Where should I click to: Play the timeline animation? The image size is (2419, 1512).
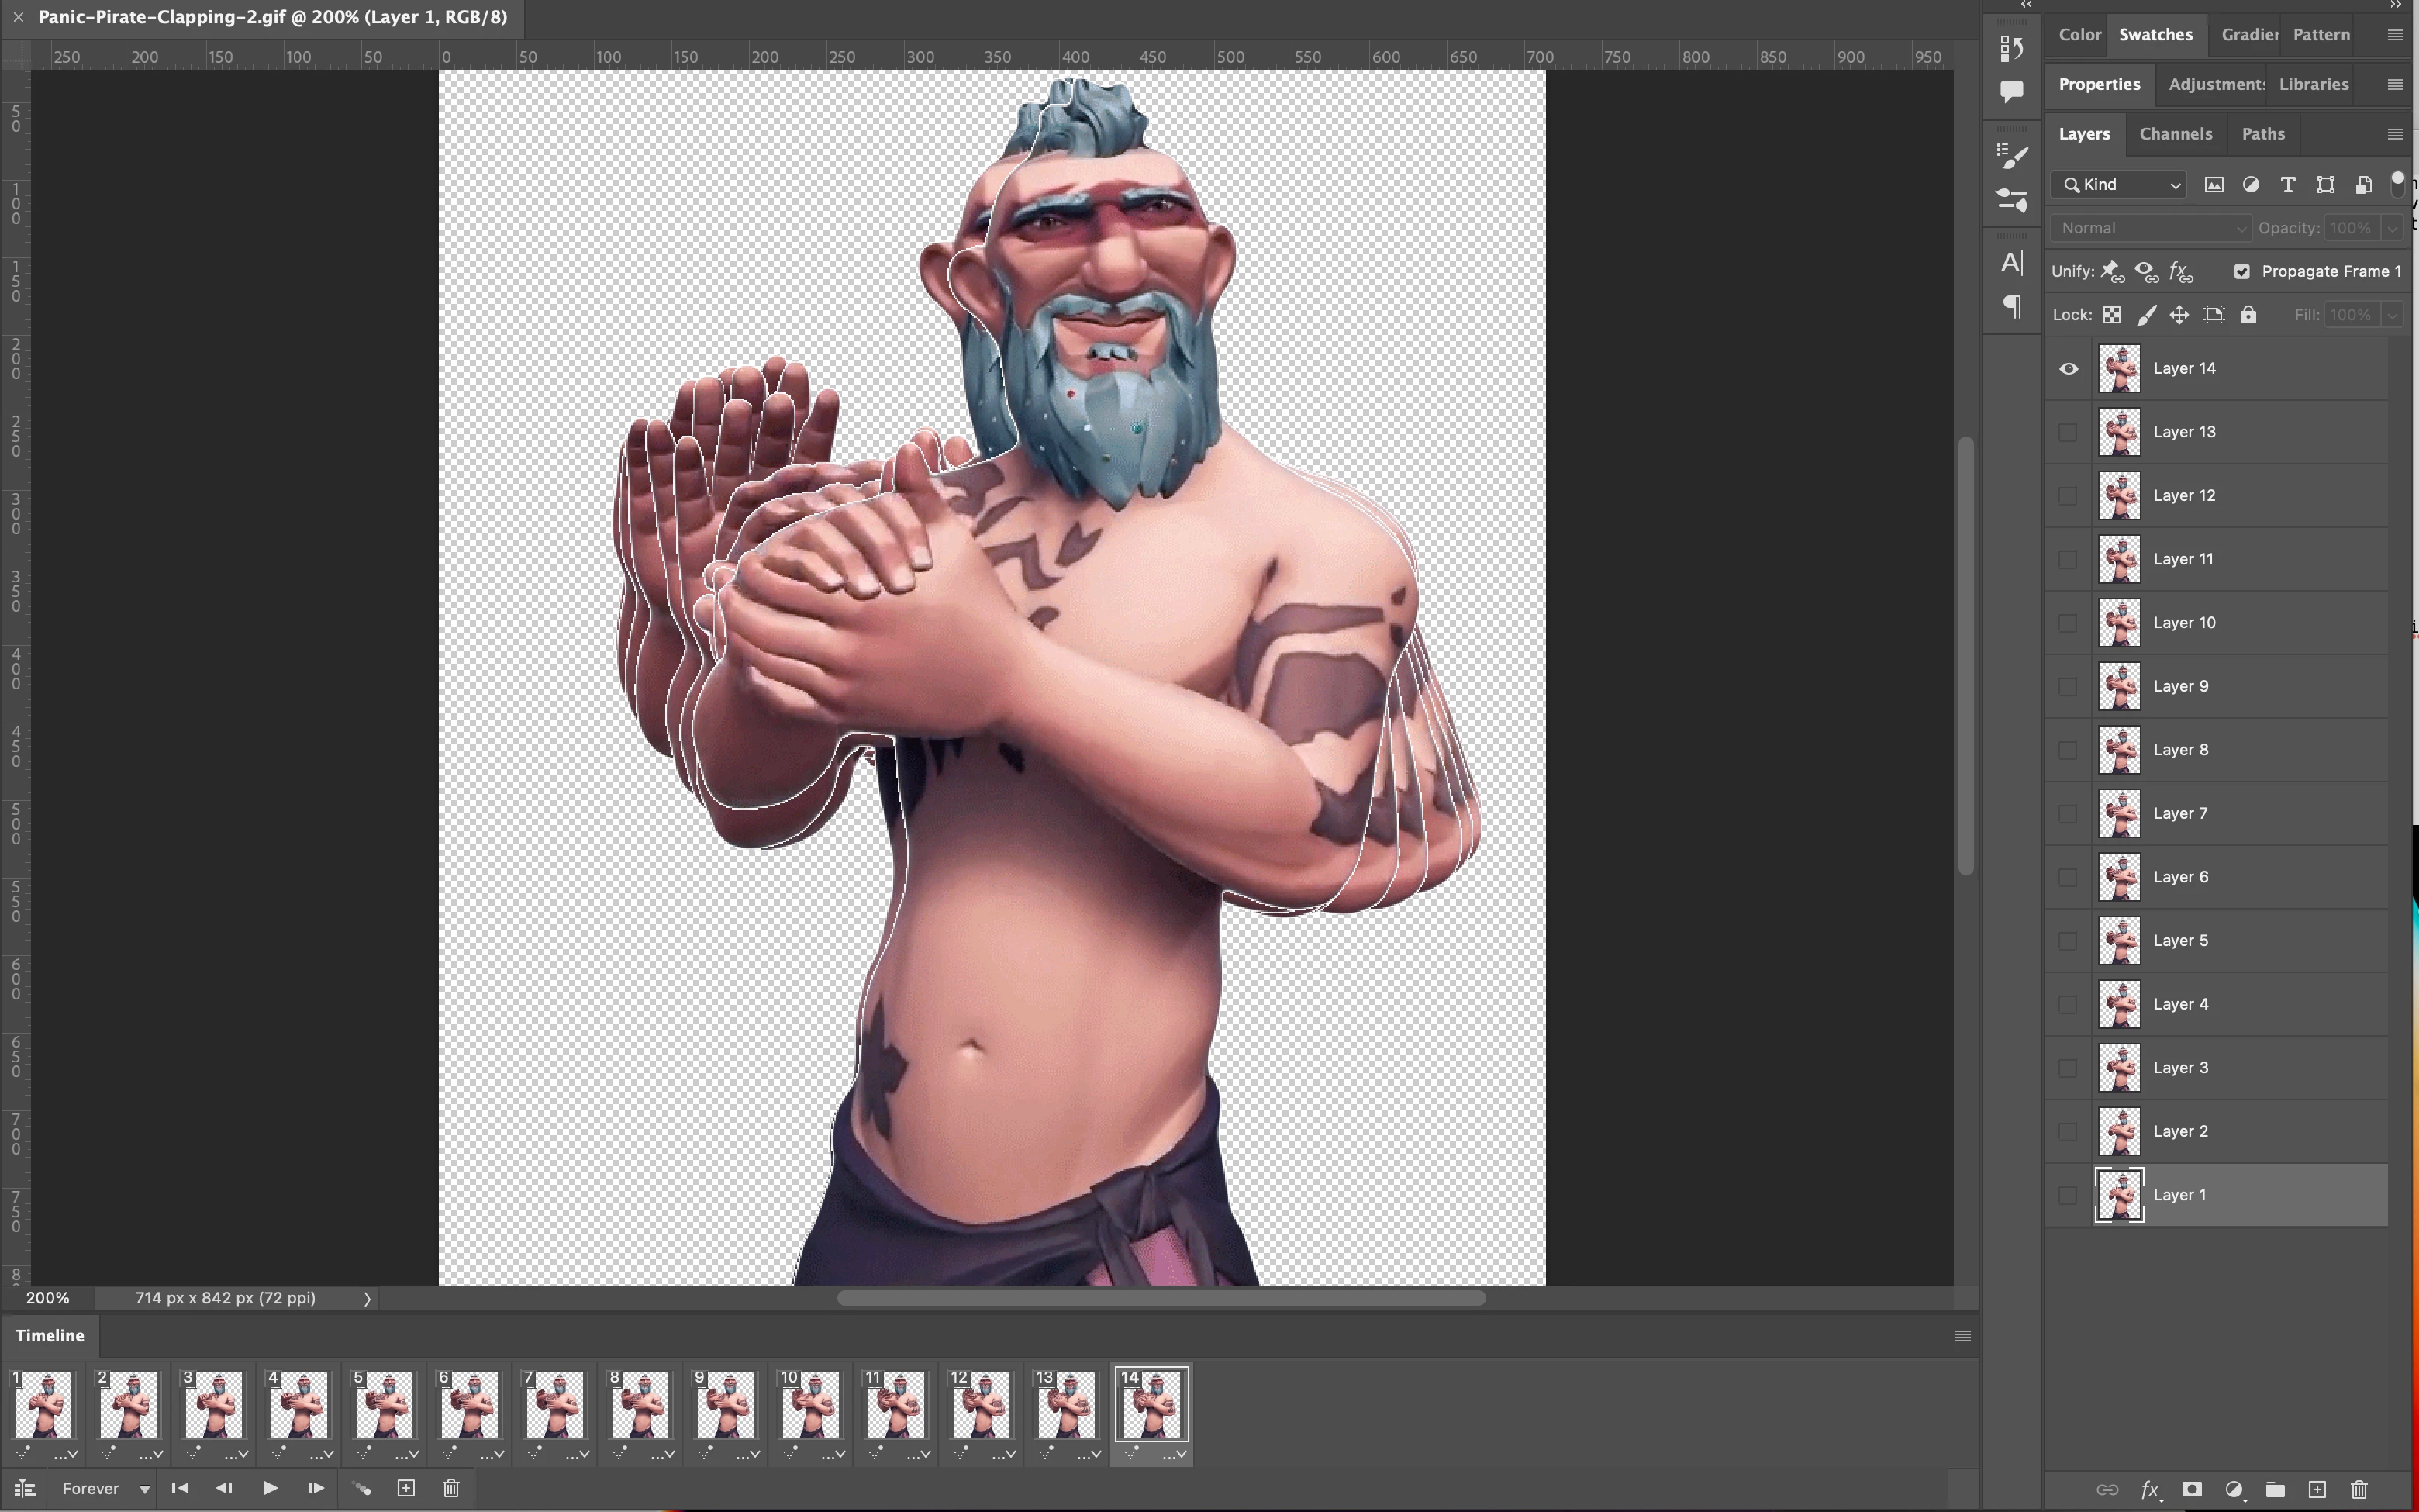(270, 1488)
